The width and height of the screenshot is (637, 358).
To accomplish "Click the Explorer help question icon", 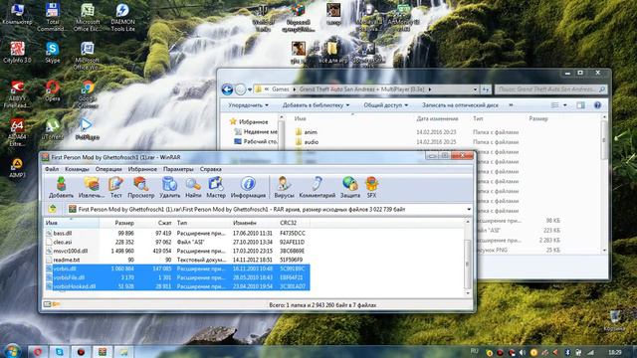I will 597,105.
